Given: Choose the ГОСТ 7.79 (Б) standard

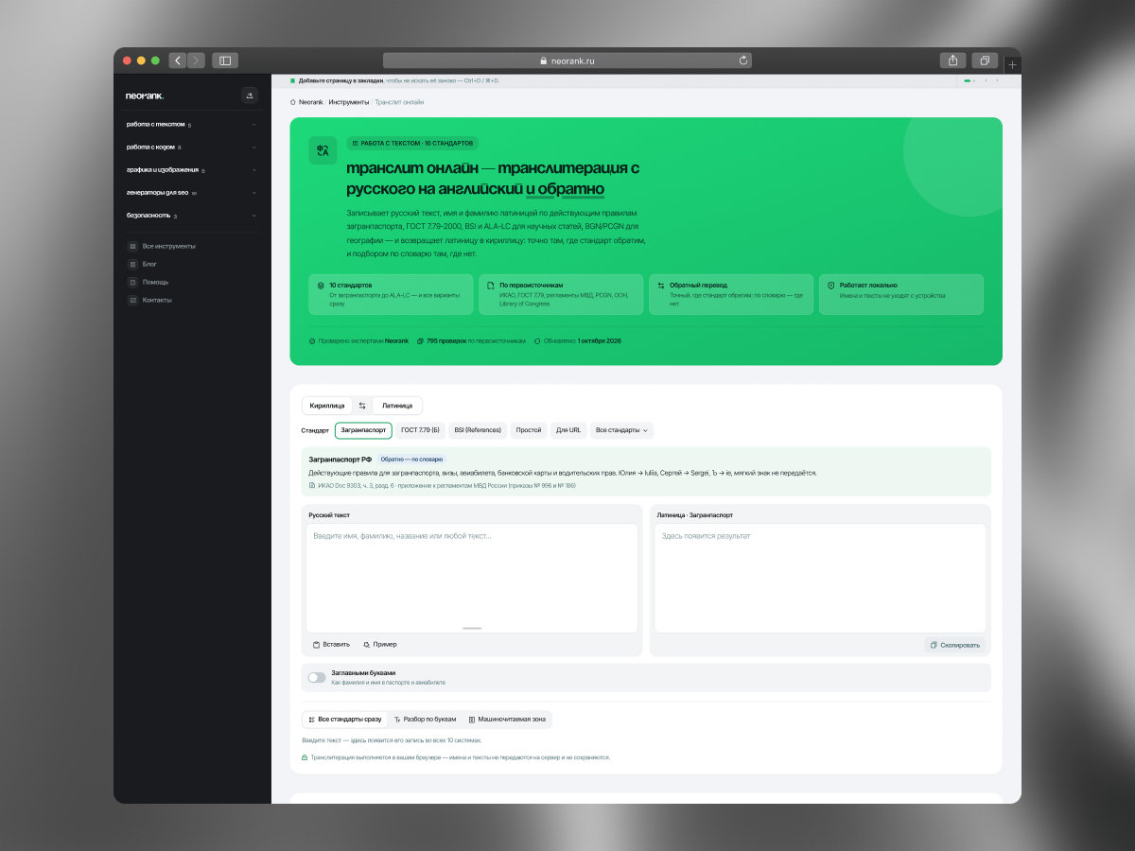Looking at the screenshot, I should 420,430.
